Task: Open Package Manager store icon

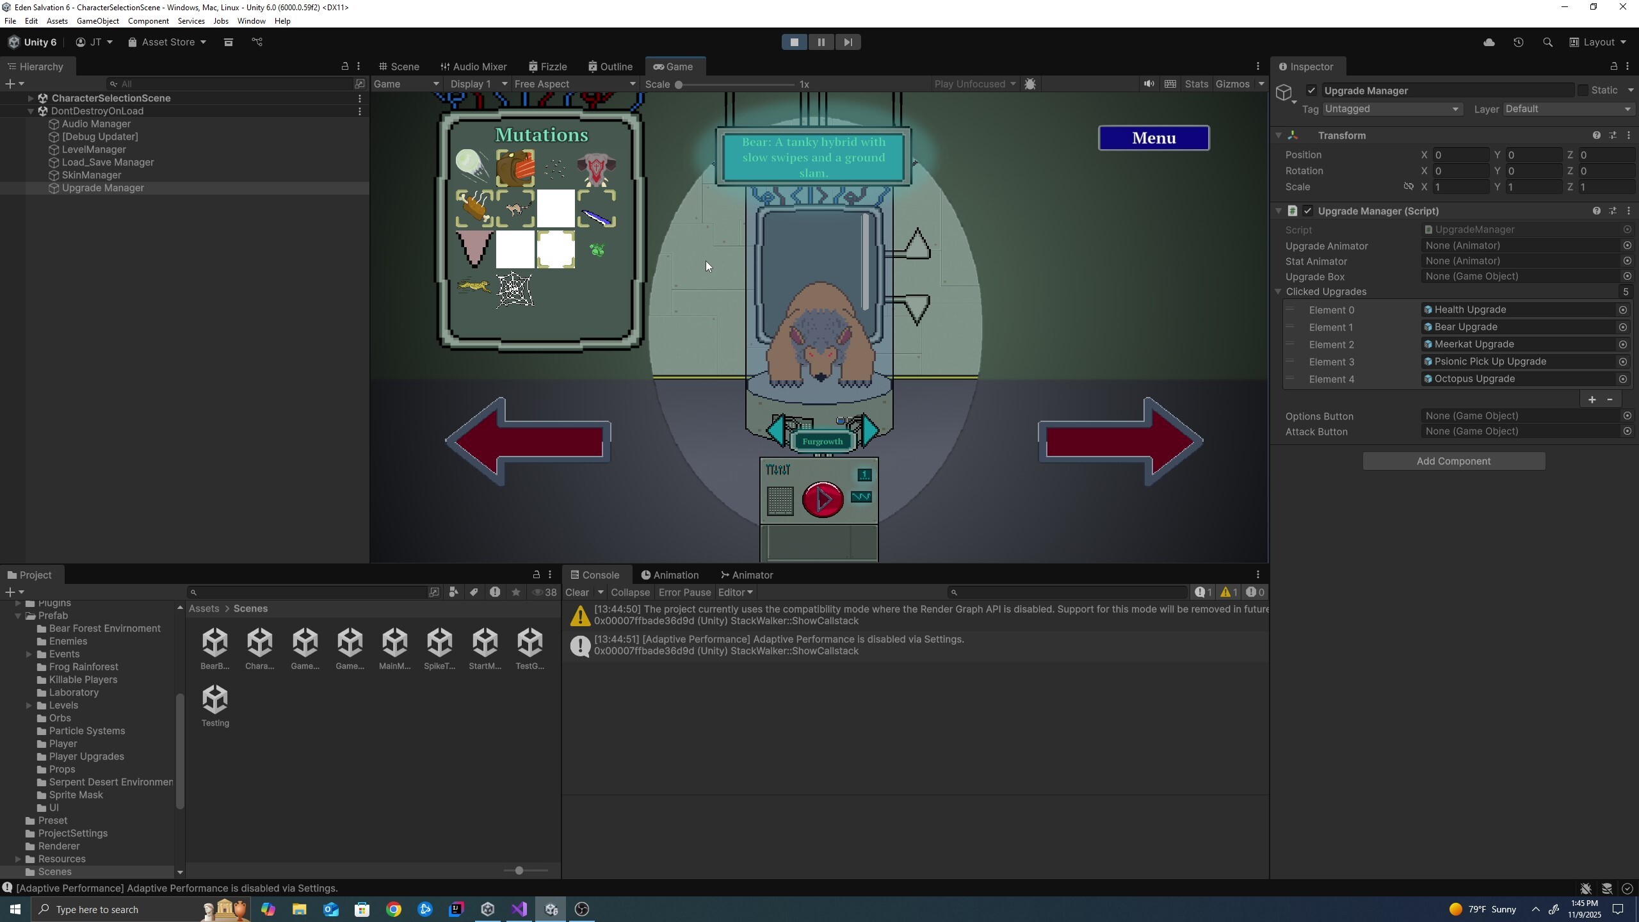Action: pos(228,42)
